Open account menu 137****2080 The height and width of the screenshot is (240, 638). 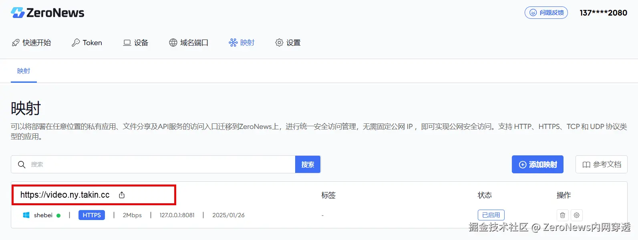pyautogui.click(x=604, y=13)
